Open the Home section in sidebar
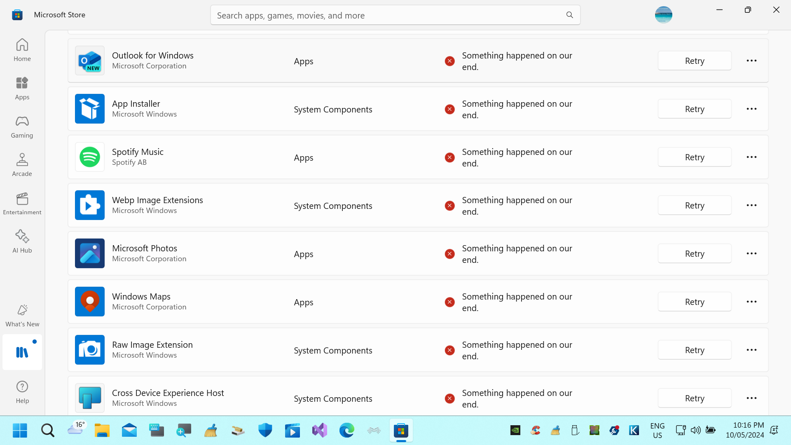791x445 pixels. click(22, 50)
